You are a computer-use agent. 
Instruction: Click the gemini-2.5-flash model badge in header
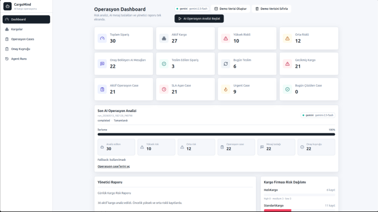pyautogui.click(x=192, y=9)
